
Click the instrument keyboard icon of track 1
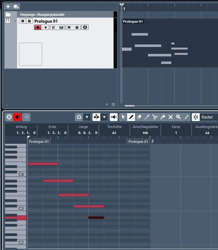8,21
